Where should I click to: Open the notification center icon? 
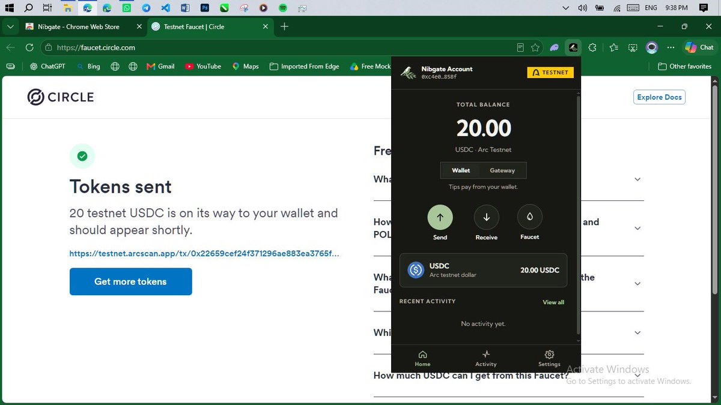click(x=703, y=8)
